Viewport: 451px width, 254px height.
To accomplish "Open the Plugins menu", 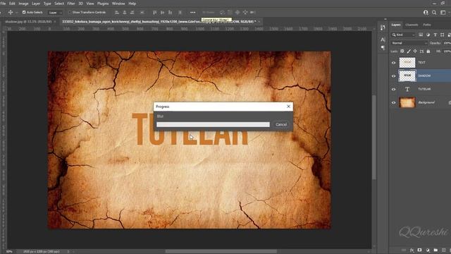I will pos(103,4).
